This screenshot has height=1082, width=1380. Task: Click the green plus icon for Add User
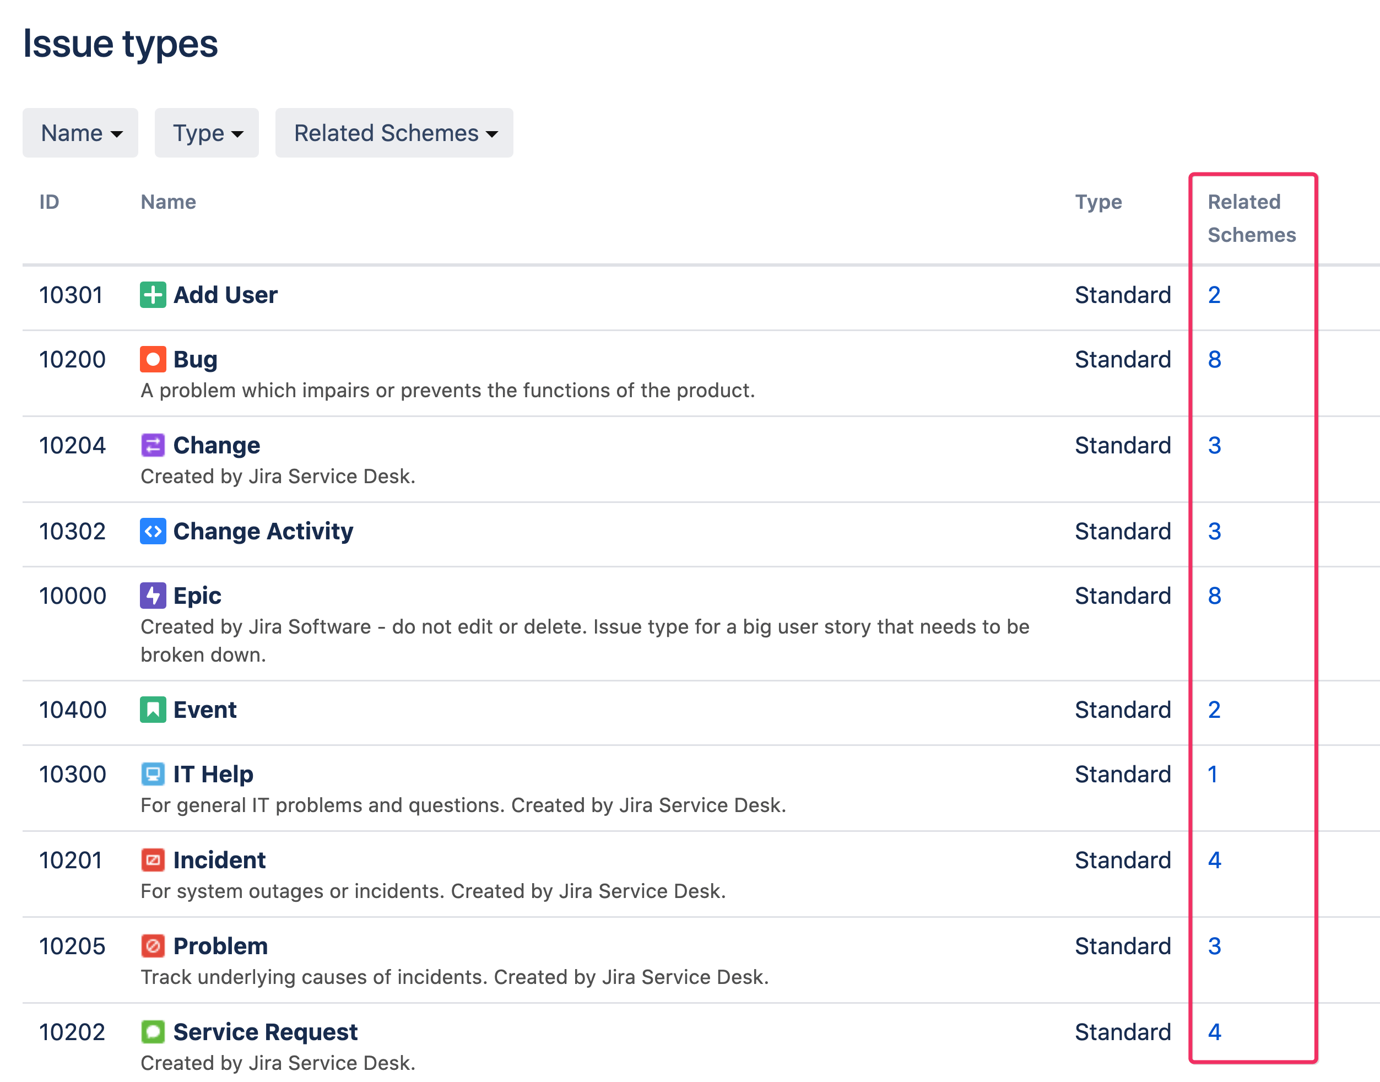point(153,295)
